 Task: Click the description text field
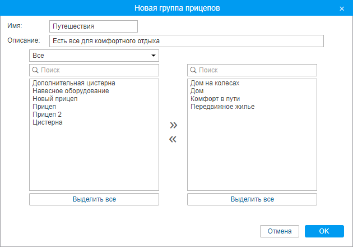pos(186,41)
